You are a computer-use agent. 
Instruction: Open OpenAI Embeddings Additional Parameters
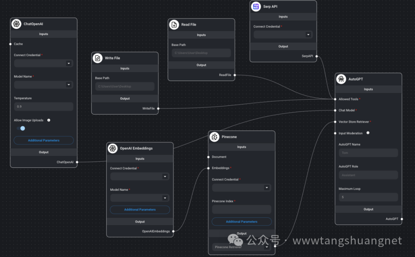[x=140, y=210]
